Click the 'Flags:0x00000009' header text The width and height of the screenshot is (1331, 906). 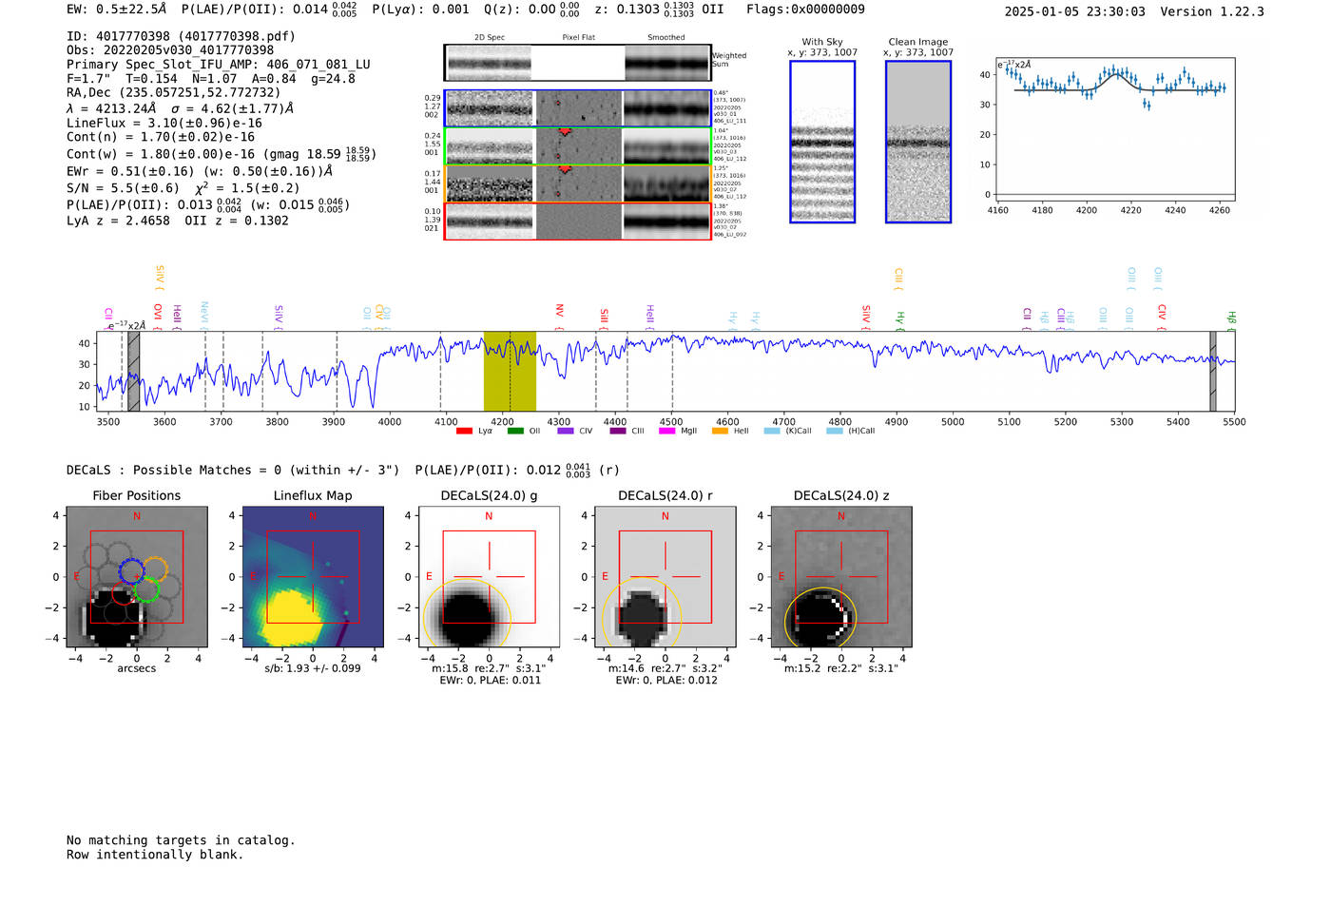pos(805,10)
